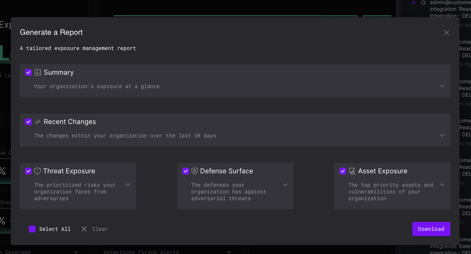Viewport: 471px width, 254px height.
Task: Deselect the Asset Exposure checkbox
Action: coord(343,171)
